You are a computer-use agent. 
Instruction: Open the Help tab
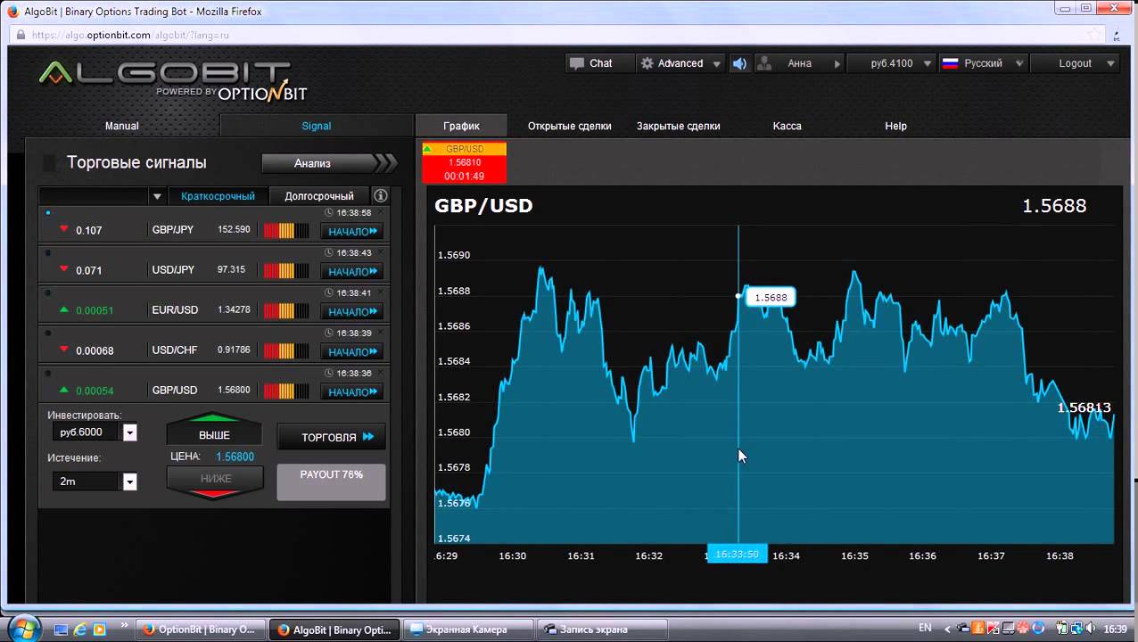896,126
